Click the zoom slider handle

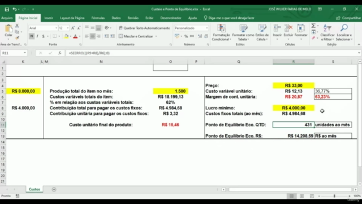334,196
